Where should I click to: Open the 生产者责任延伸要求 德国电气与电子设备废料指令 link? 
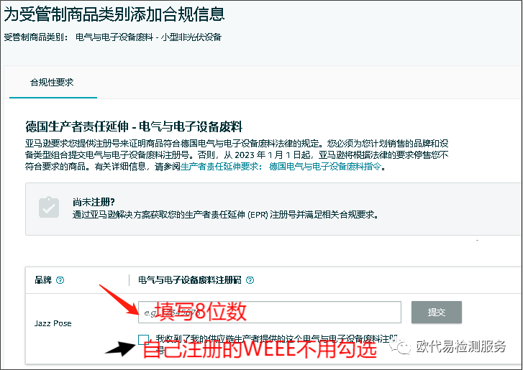coord(281,166)
